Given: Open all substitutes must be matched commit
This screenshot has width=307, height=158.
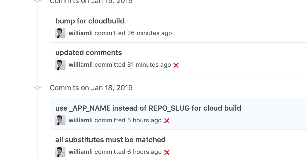Looking at the screenshot, I should click(x=110, y=140).
